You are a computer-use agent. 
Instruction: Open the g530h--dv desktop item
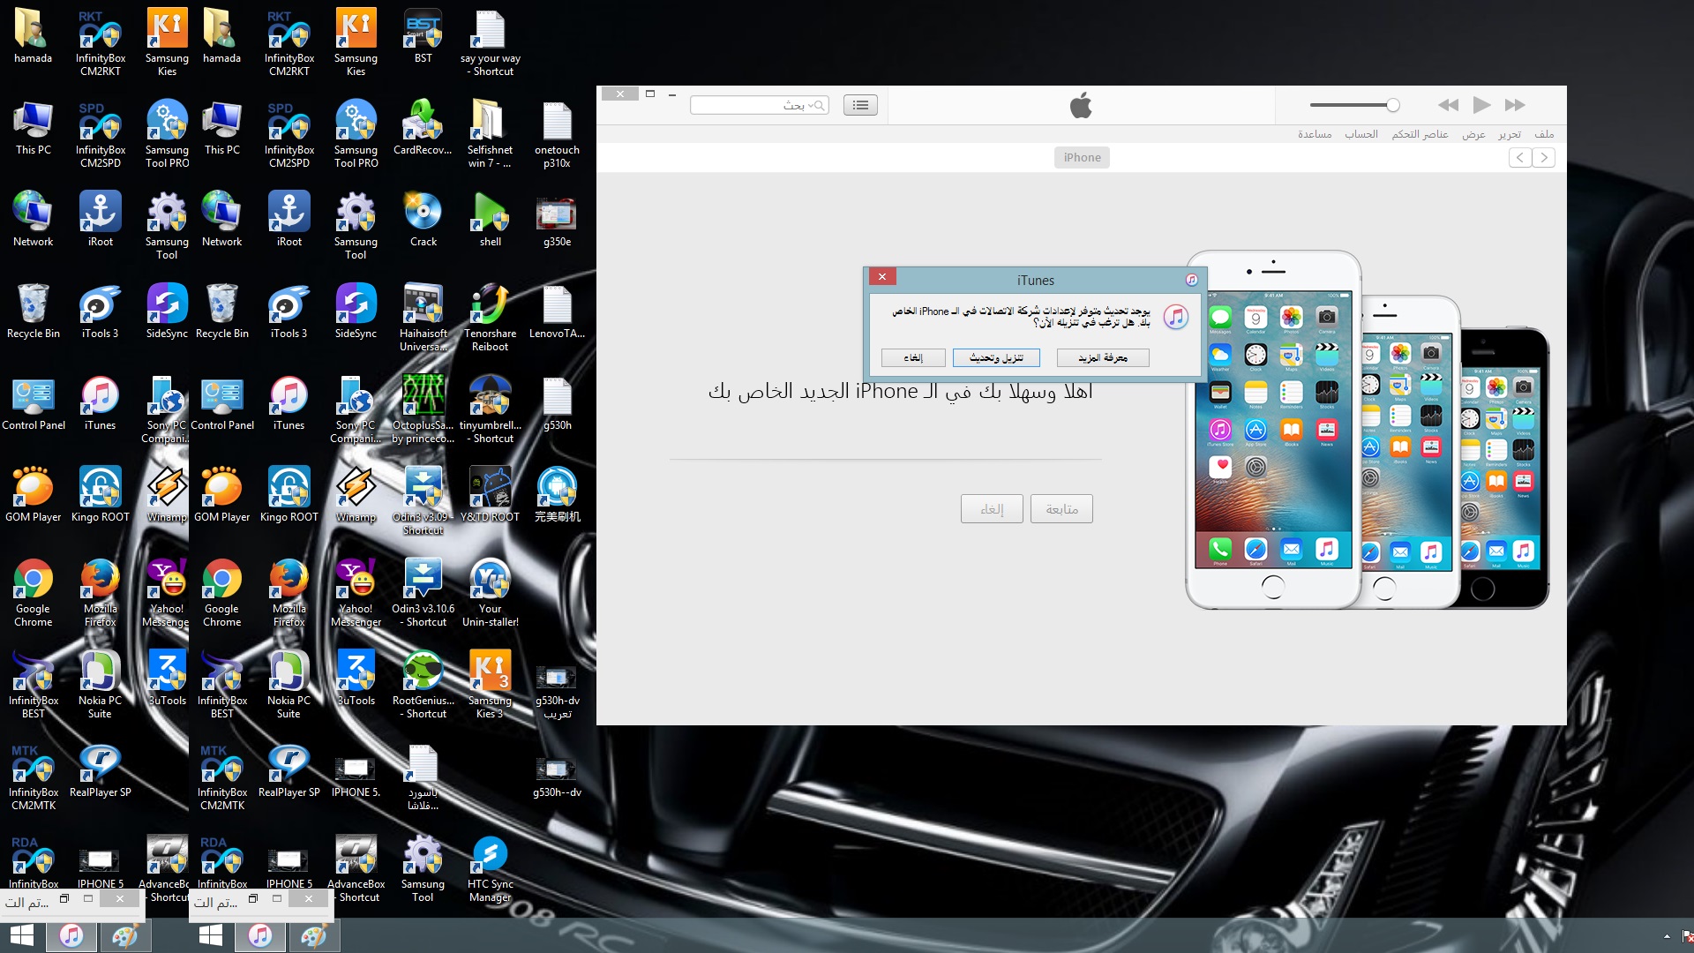(x=558, y=777)
